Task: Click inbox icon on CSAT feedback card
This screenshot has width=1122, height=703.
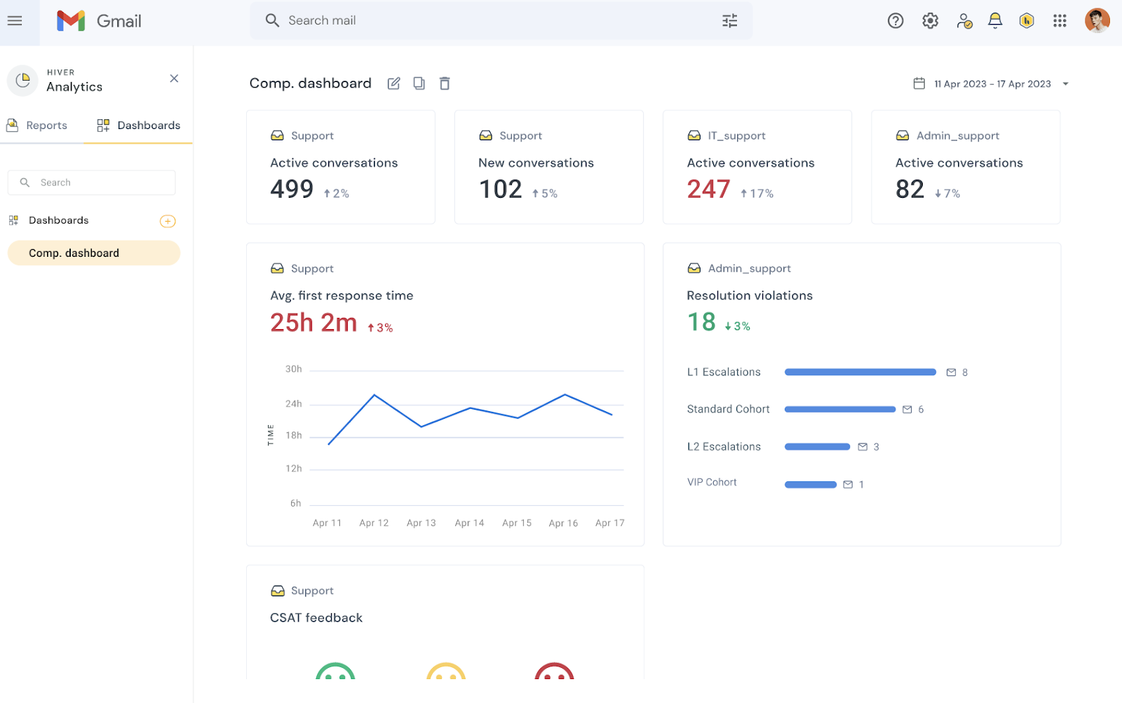Action: (278, 591)
